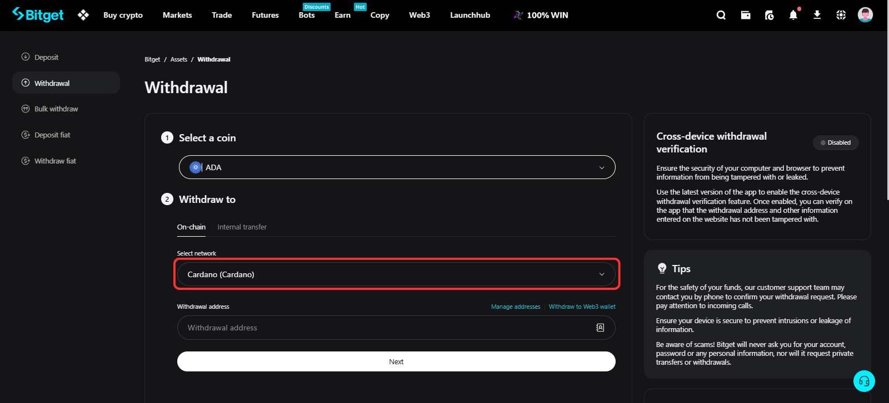Image resolution: width=889 pixels, height=403 pixels.
Task: Open the 100% WIN promotion link
Action: point(541,15)
